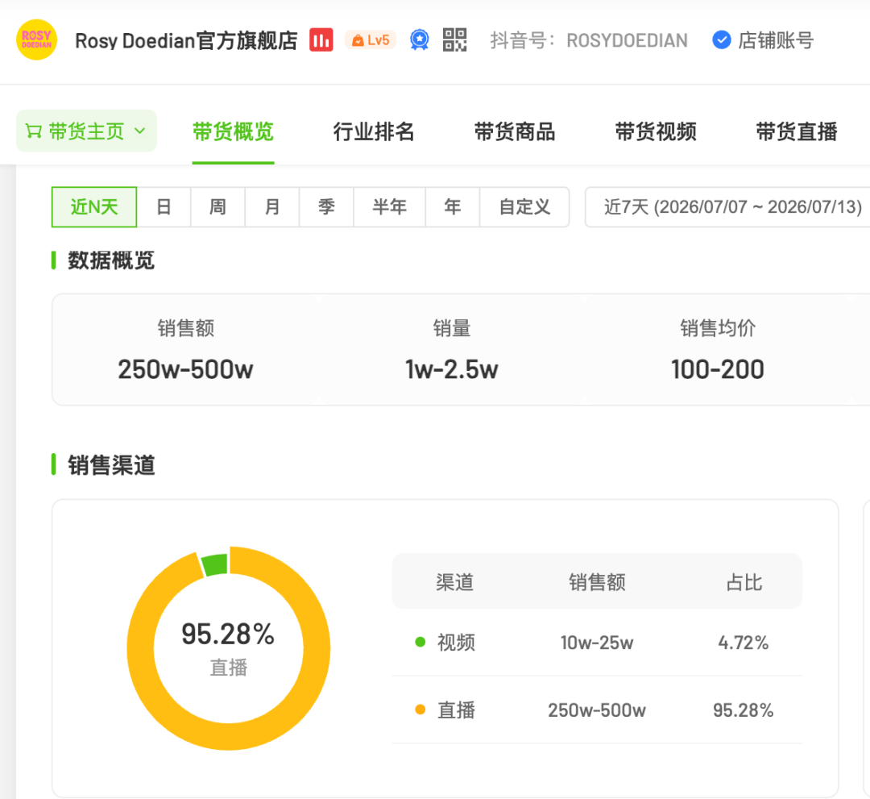Click the blue verified checkmark icon
The width and height of the screenshot is (870, 799).
[x=721, y=40]
